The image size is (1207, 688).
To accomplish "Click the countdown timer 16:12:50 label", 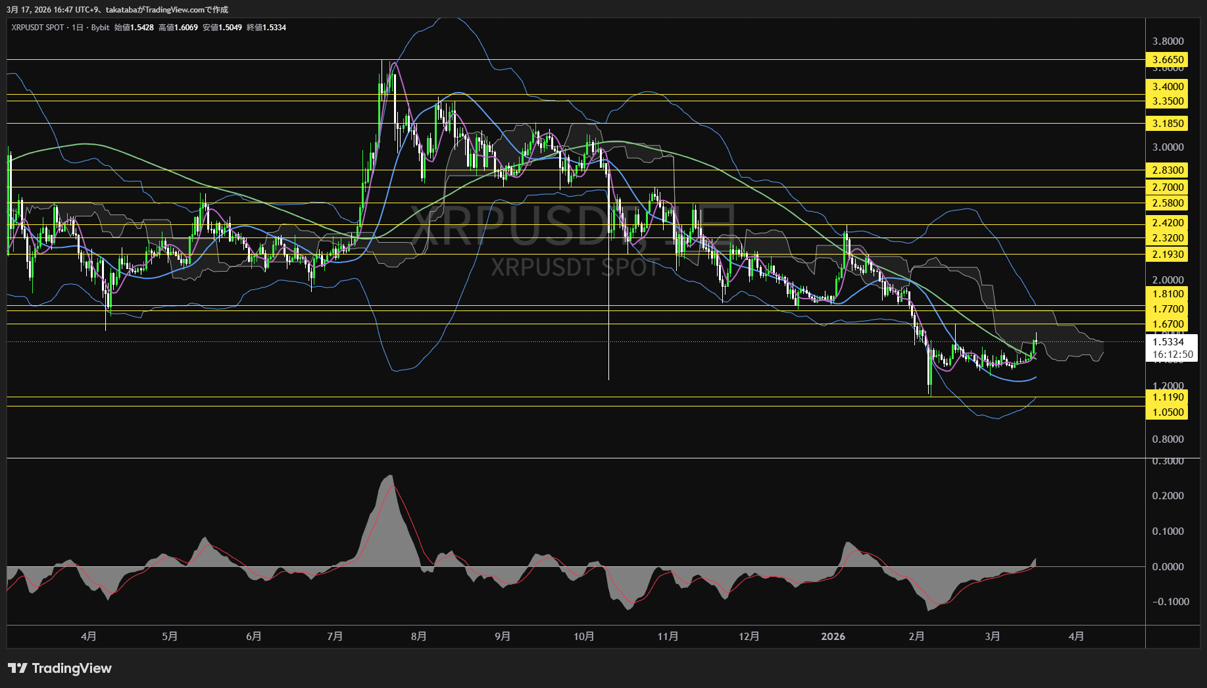I will coord(1172,355).
